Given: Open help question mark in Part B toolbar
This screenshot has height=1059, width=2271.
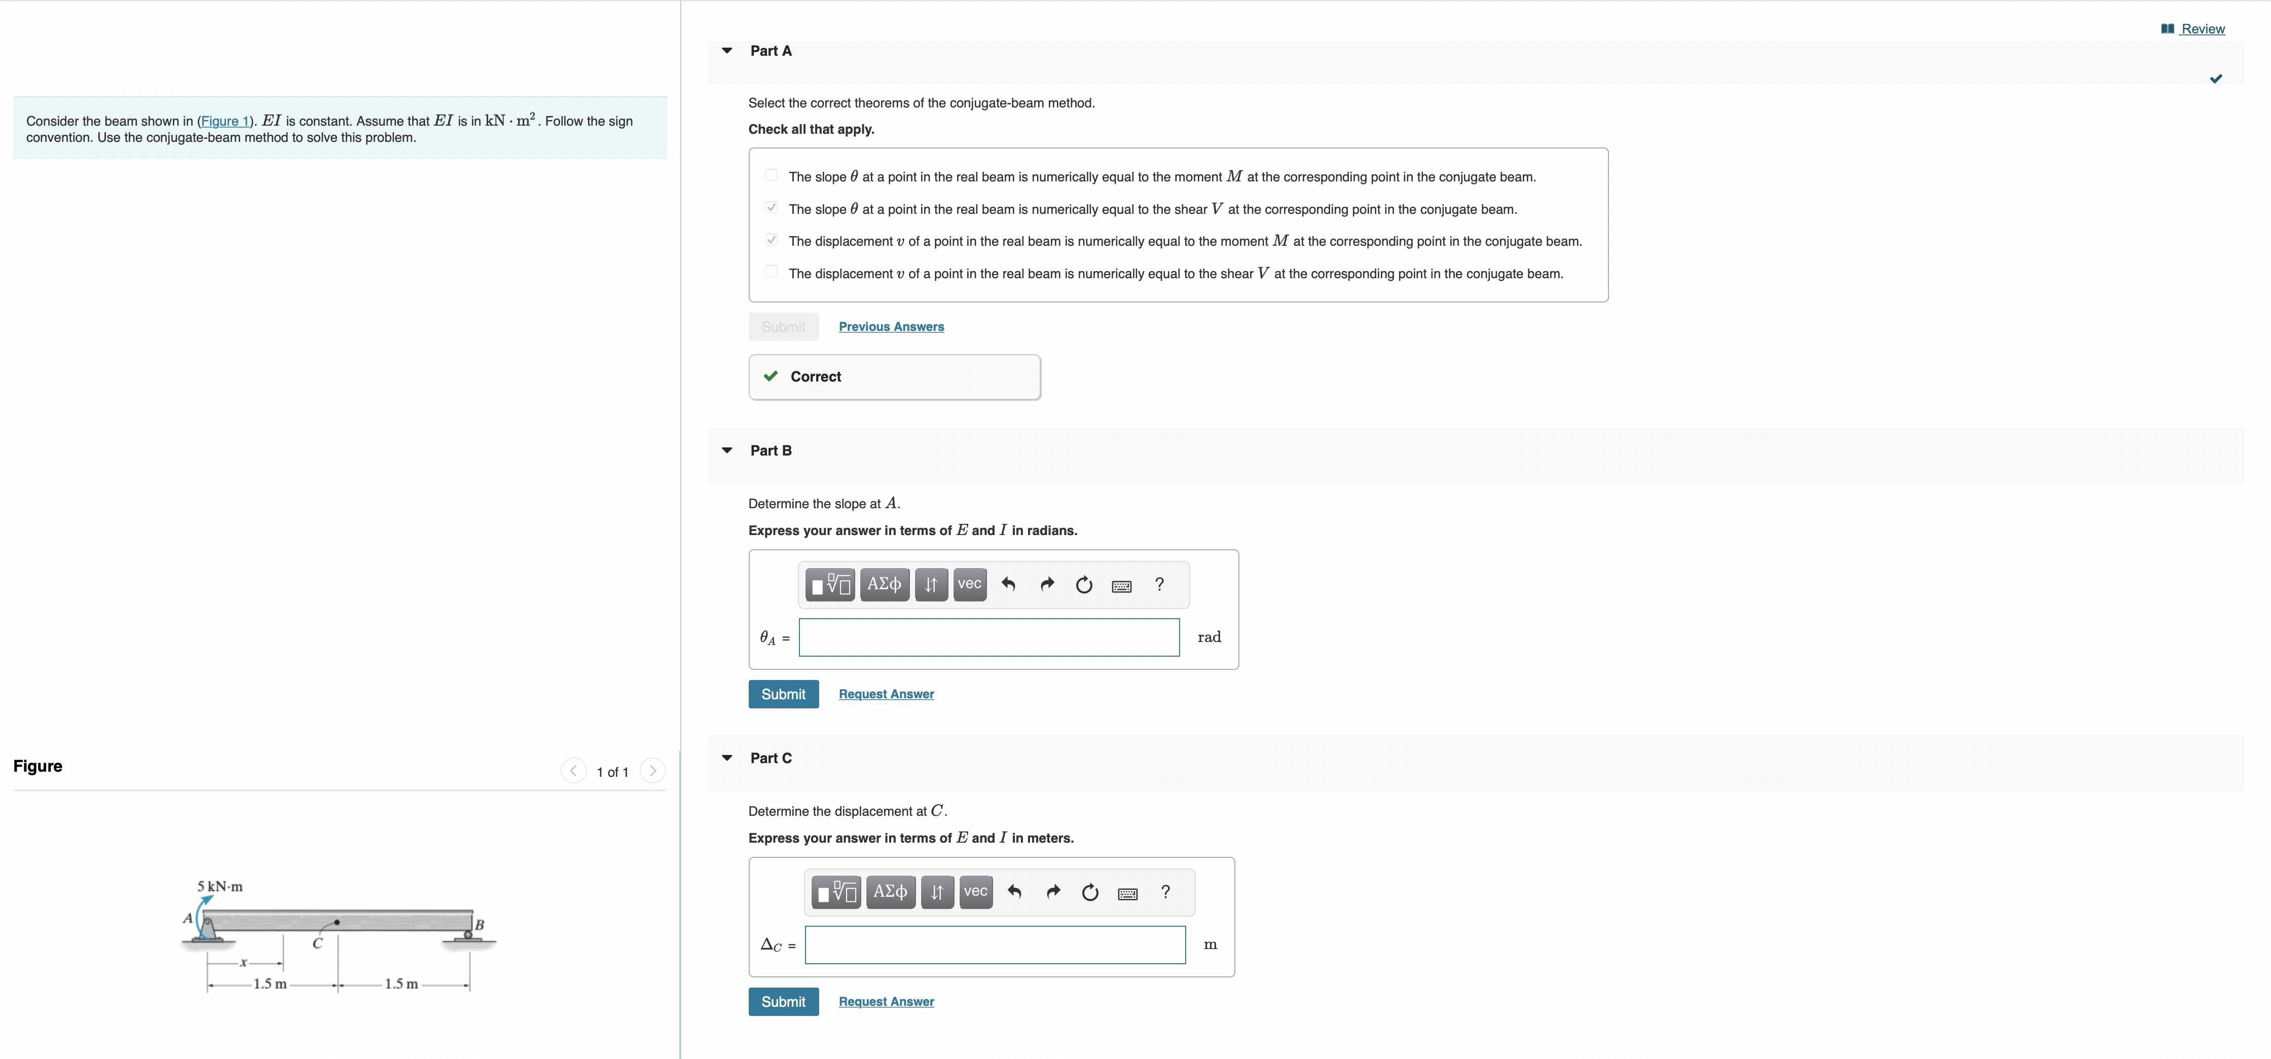Looking at the screenshot, I should [x=1159, y=584].
